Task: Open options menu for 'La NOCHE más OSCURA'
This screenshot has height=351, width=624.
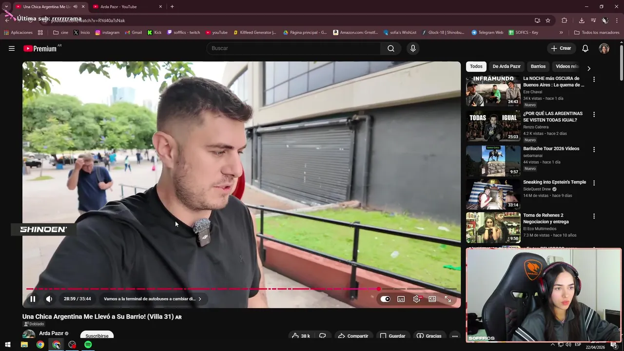Action: coord(594,79)
